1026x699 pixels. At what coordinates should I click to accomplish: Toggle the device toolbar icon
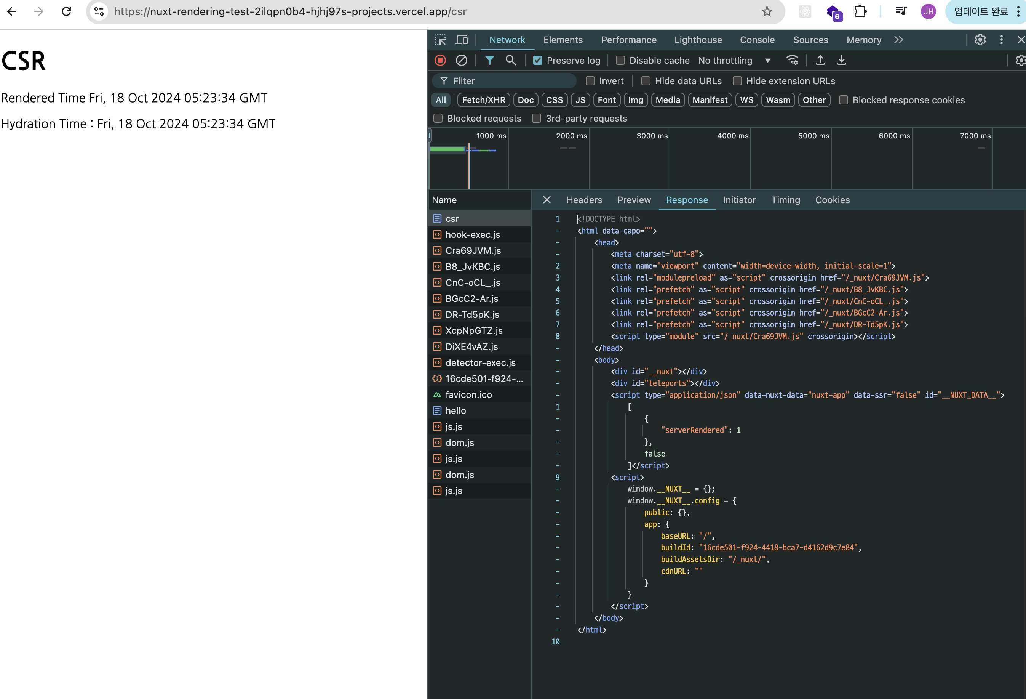click(x=462, y=40)
